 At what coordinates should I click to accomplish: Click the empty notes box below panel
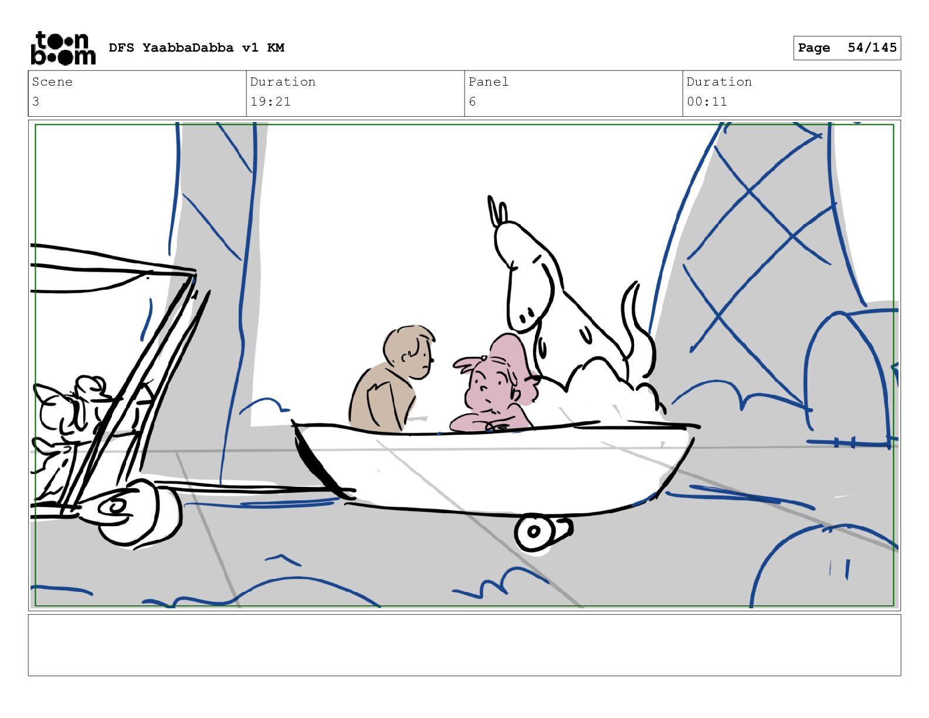464,645
